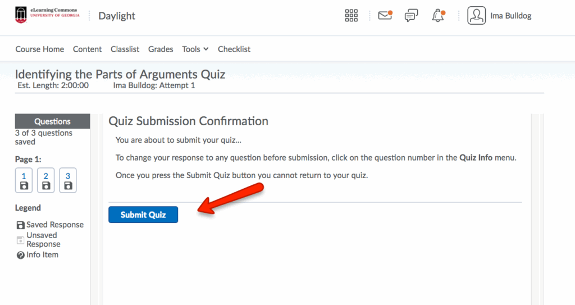Go to Course Home

coord(39,49)
